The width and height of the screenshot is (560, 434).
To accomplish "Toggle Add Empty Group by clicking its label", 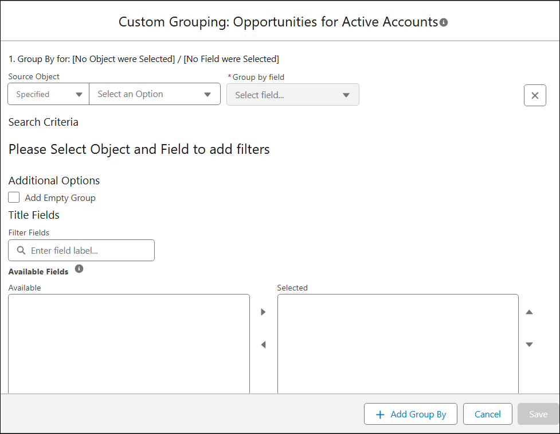I will 60,197.
